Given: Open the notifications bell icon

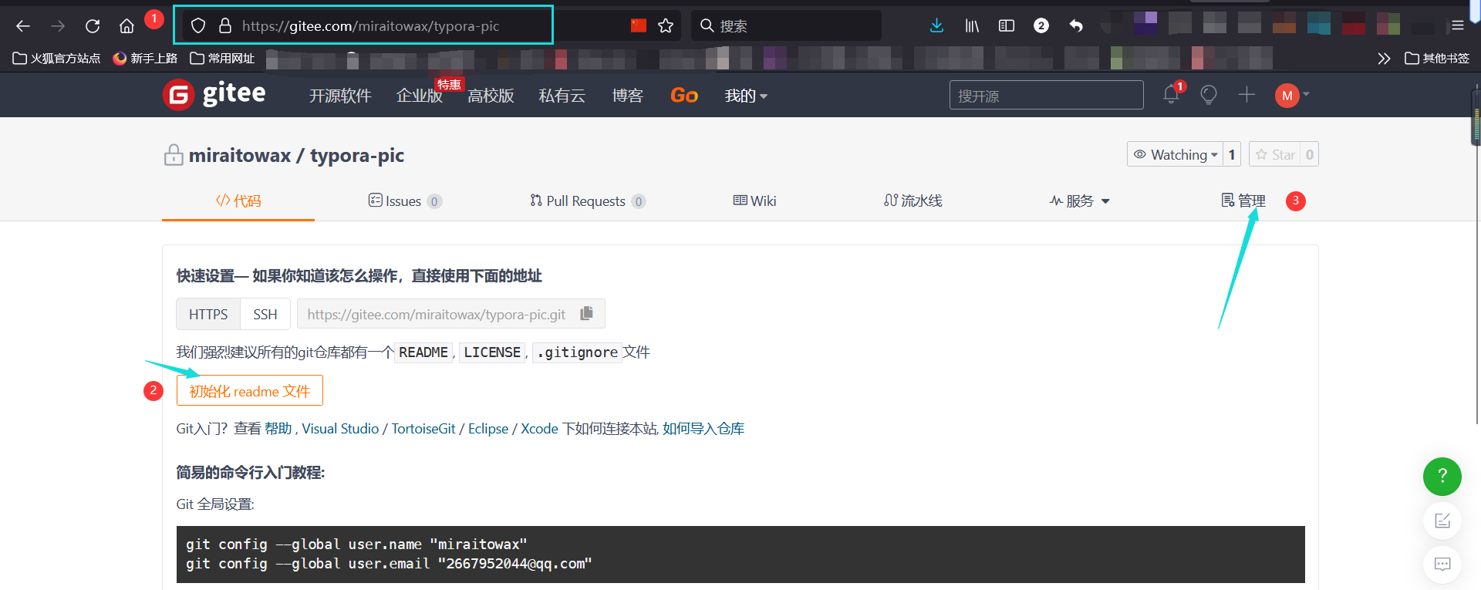Looking at the screenshot, I should pos(1171,95).
